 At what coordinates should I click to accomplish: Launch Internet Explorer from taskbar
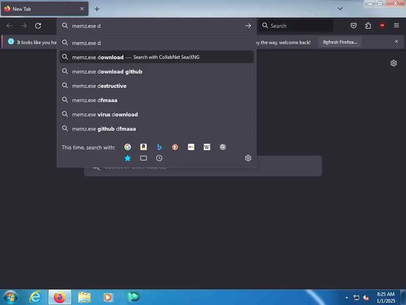click(x=35, y=297)
